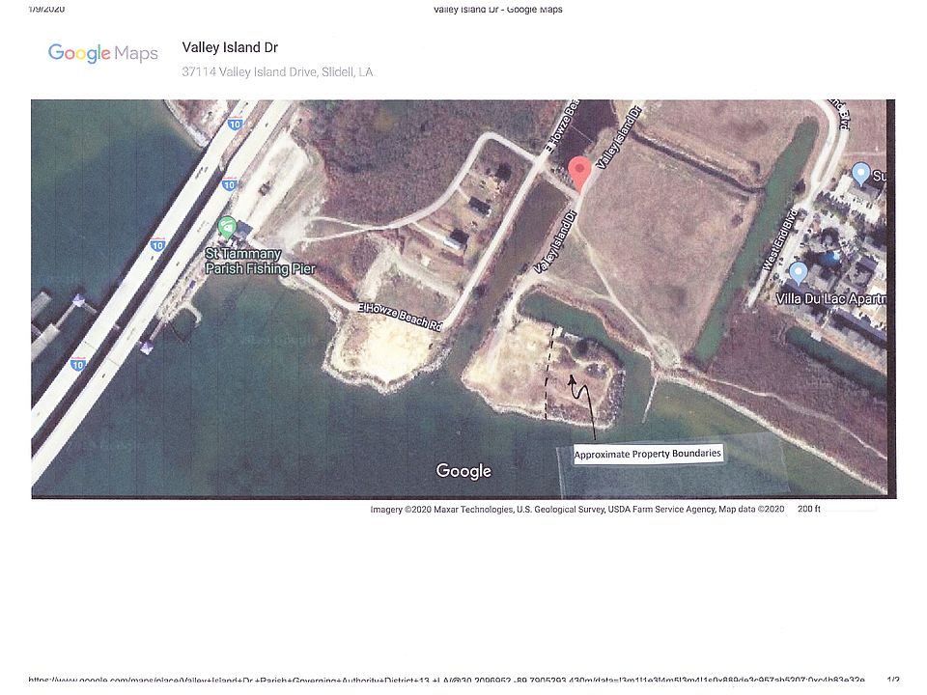Viewport: 927px width, 695px height.
Task: Click the West End Blvd road label
Action: [x=780, y=240]
